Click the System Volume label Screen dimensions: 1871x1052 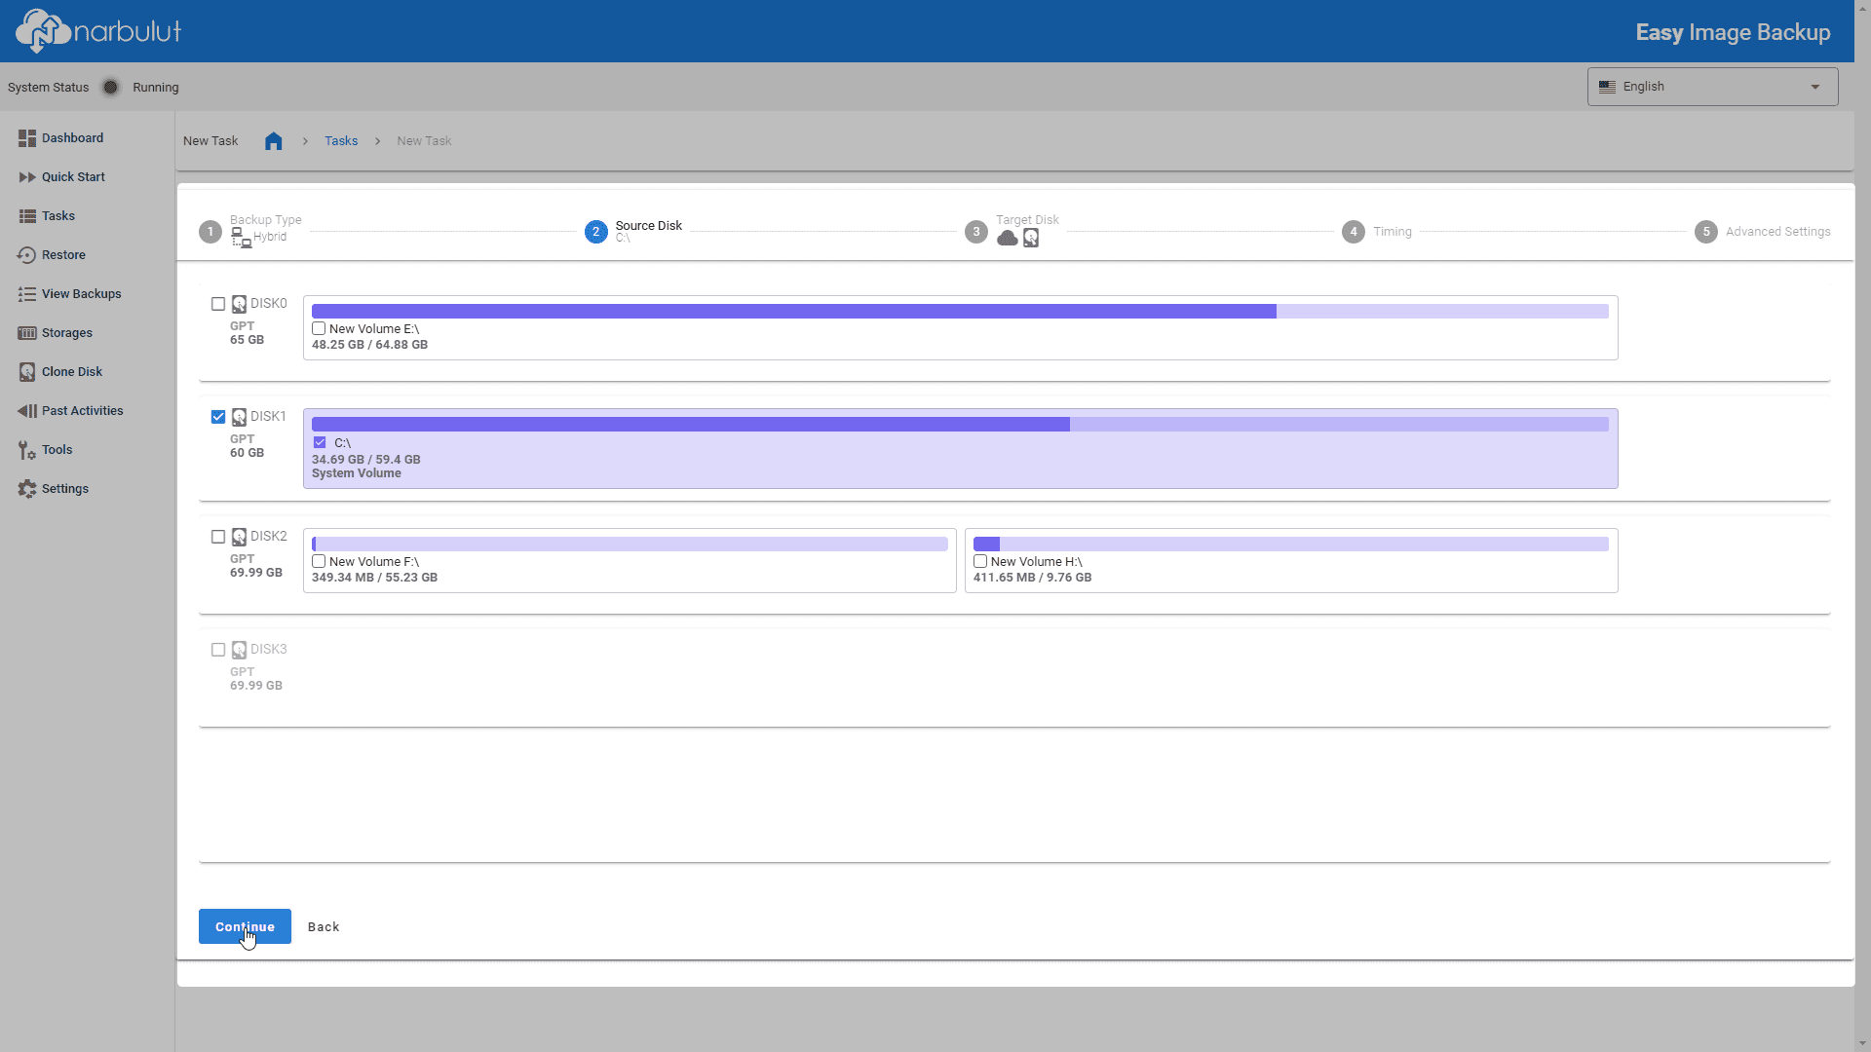tap(357, 473)
